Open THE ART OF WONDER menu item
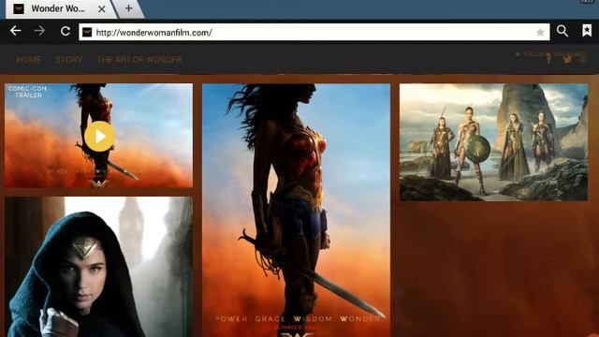Image resolution: width=599 pixels, height=337 pixels. tap(139, 60)
